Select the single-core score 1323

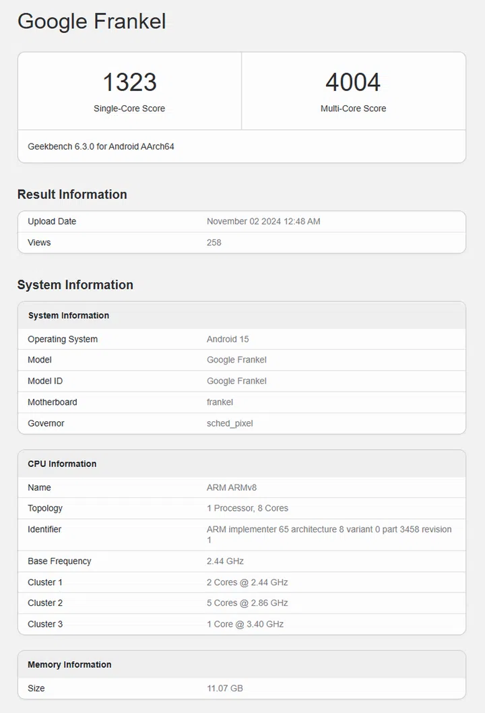coord(129,82)
